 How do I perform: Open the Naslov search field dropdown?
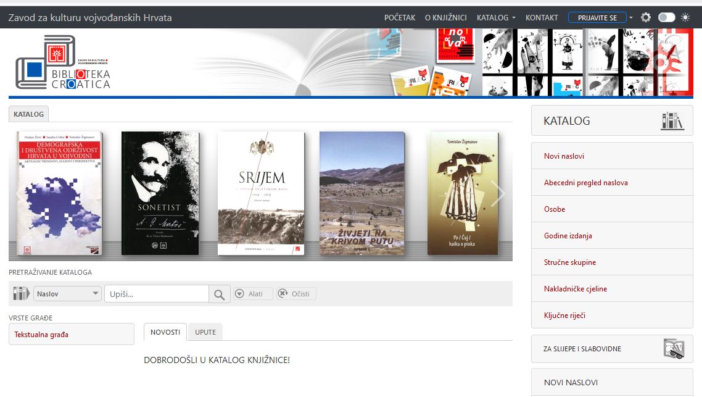[x=68, y=294]
